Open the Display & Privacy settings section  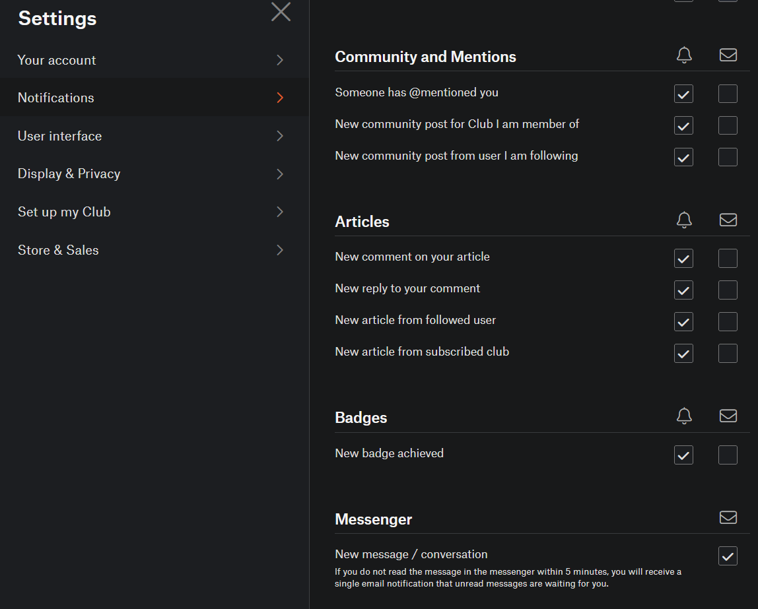(69, 174)
